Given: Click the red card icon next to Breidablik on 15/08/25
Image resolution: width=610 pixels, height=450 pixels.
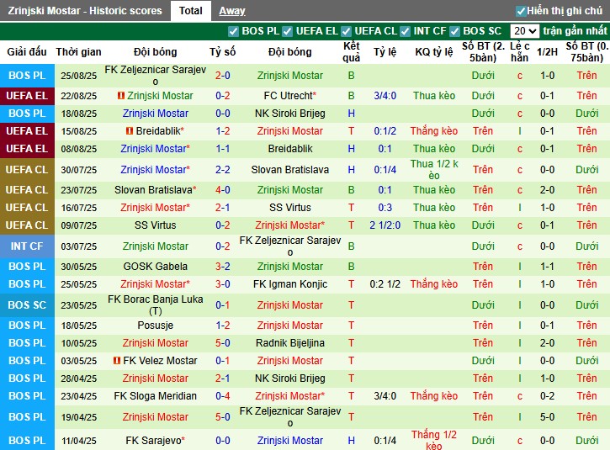Looking at the screenshot, I should point(129,131).
